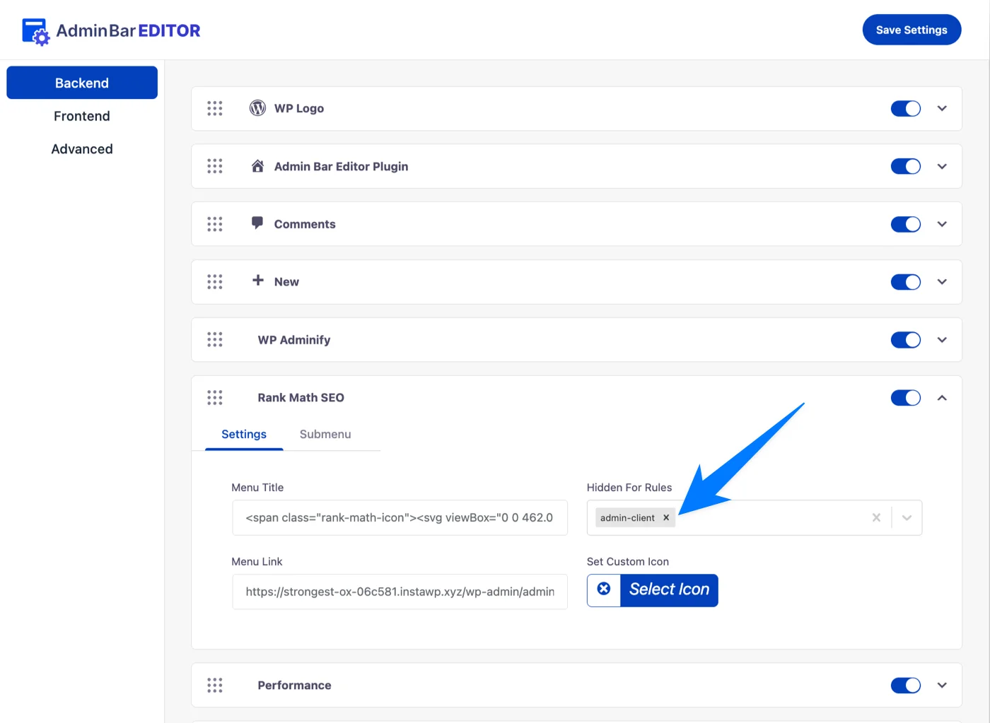Turn off the Rank Math SEO toggle
This screenshot has height=723, width=990.
click(906, 397)
